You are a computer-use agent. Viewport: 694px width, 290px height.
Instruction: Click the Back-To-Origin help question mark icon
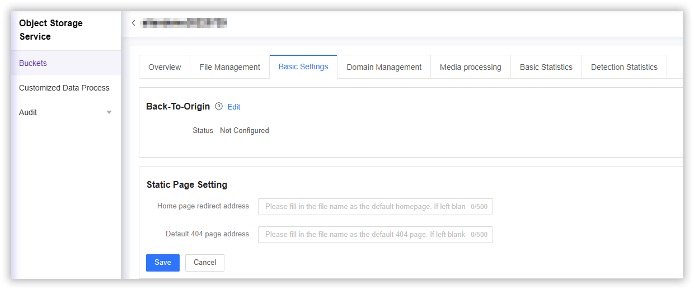tap(219, 106)
